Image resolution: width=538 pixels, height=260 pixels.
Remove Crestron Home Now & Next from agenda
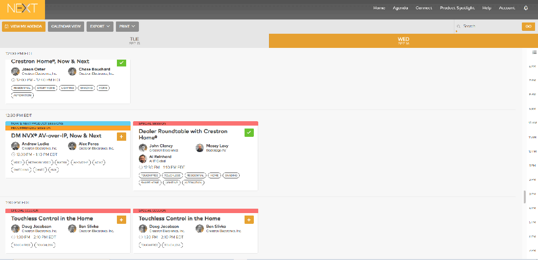(121, 63)
